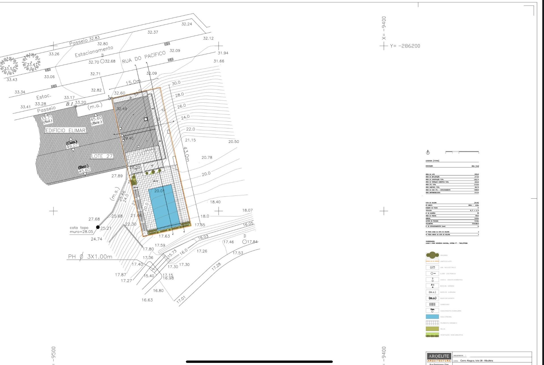
Task: Click the solid green grass (relva) swatch
Action: coord(432,329)
